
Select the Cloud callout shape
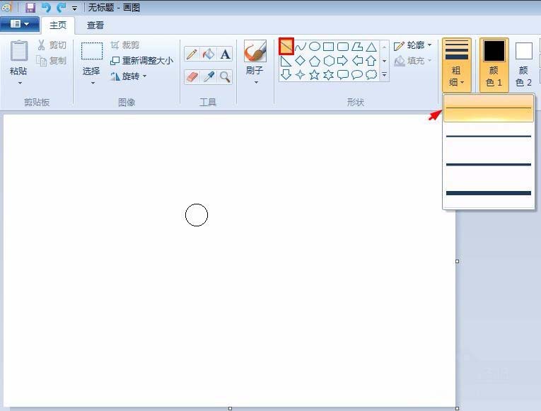pos(371,74)
